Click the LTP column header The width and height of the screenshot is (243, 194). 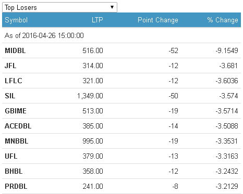(x=98, y=20)
